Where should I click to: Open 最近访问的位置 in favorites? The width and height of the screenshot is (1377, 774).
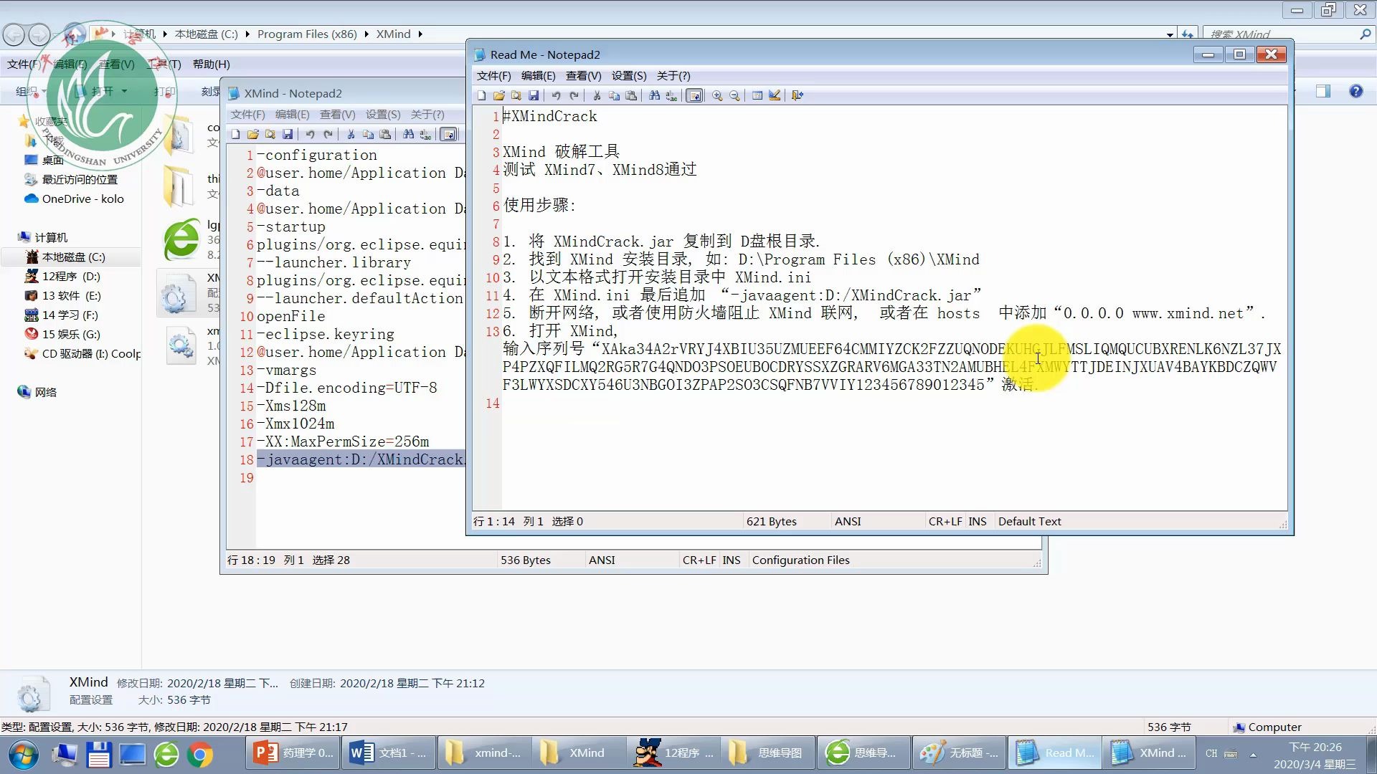80,179
